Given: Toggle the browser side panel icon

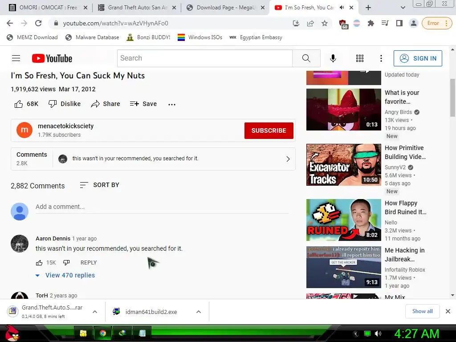Looking at the screenshot, I should click(399, 23).
